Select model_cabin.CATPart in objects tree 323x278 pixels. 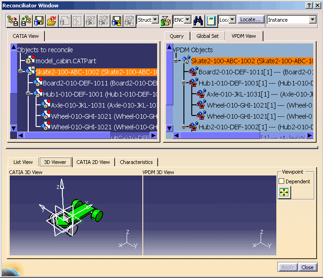tap(66, 61)
